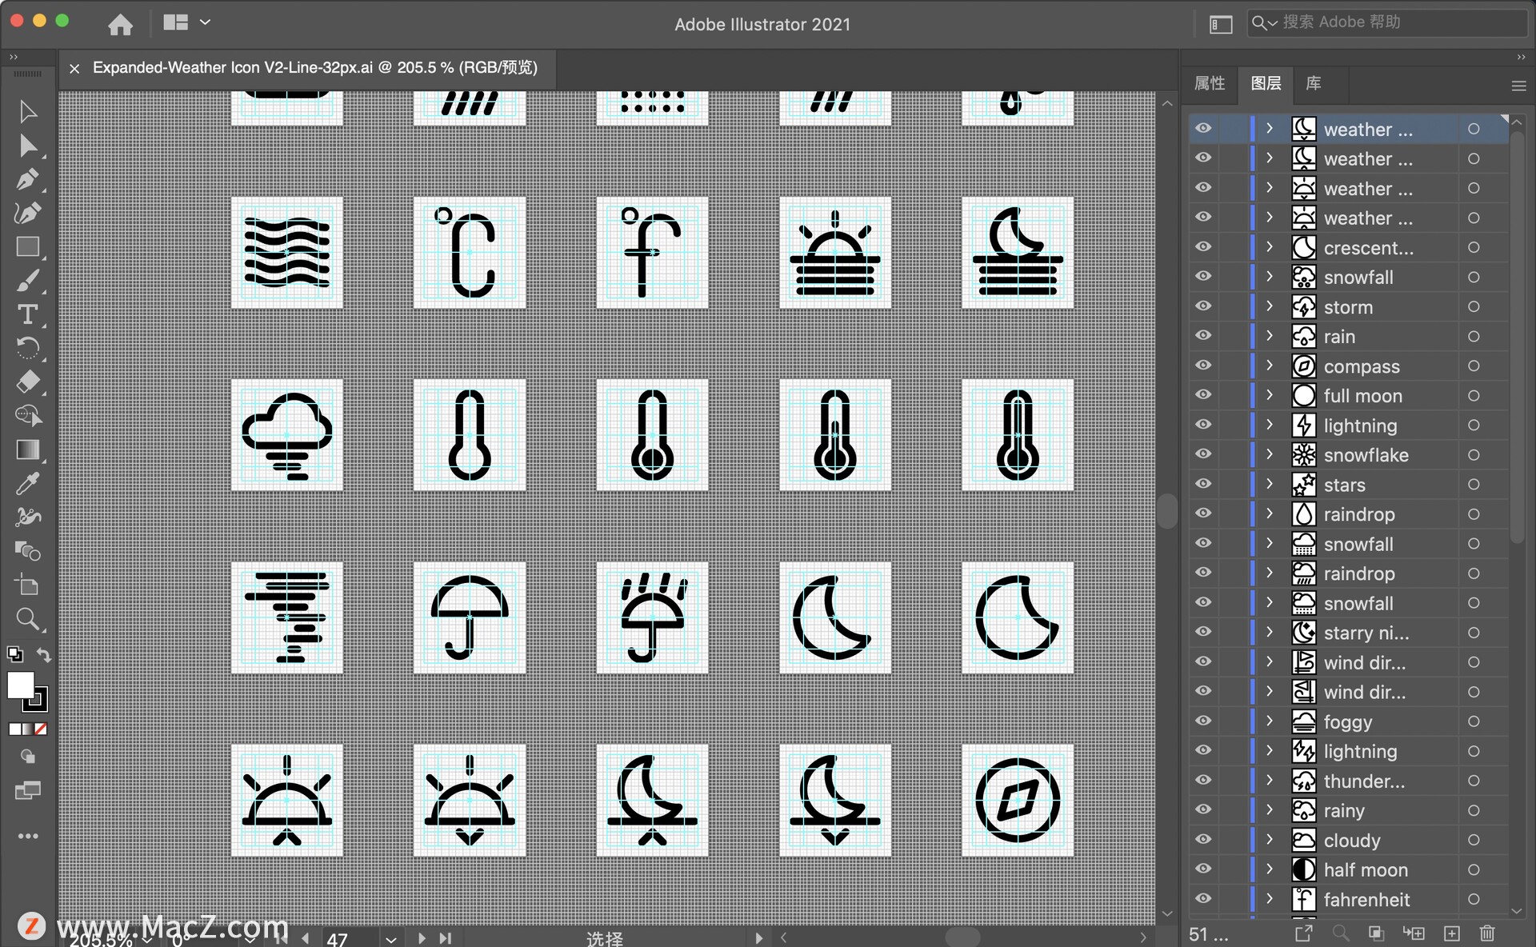Screen dimensions: 1536x947
Task: Expand the snowflake layer contents
Action: point(1270,454)
